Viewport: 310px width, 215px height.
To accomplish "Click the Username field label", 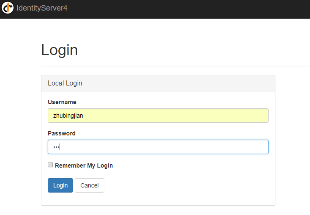I will [62, 102].
